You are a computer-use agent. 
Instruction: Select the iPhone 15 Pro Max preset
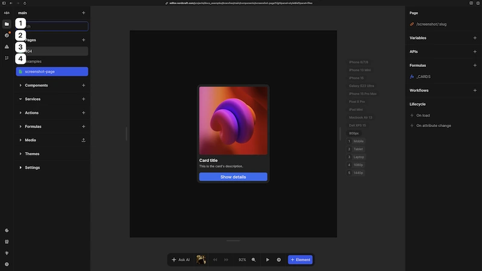click(363, 94)
